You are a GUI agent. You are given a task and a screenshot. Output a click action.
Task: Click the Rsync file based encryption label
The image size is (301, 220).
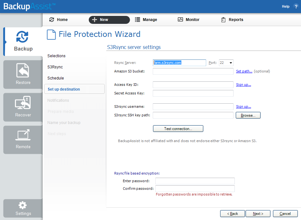tap(137, 173)
